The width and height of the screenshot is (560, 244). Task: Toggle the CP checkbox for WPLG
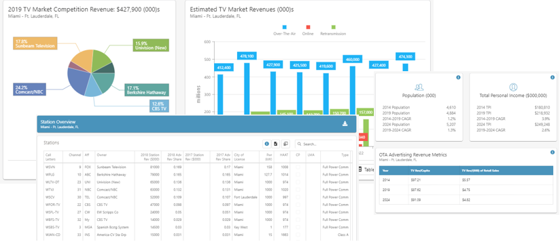coord(298,175)
